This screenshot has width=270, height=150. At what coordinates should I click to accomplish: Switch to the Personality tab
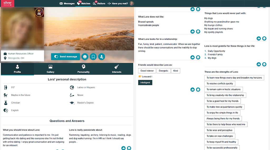[84, 69]
